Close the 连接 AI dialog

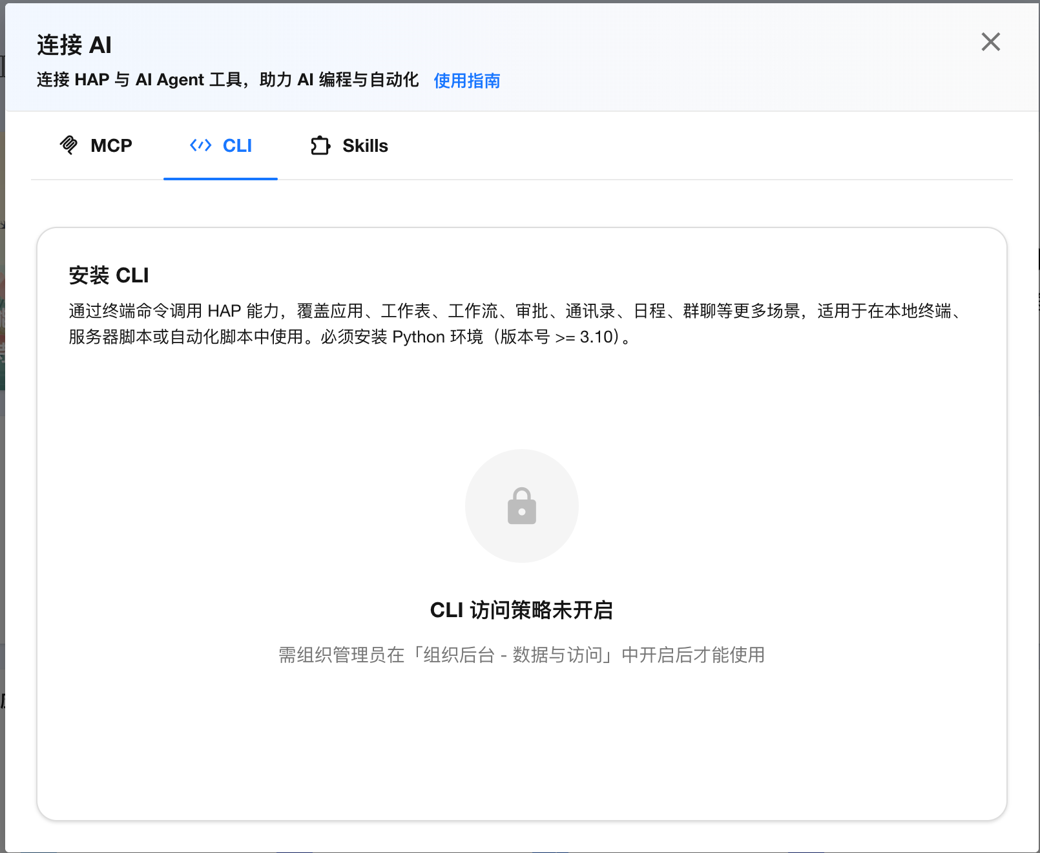click(990, 42)
